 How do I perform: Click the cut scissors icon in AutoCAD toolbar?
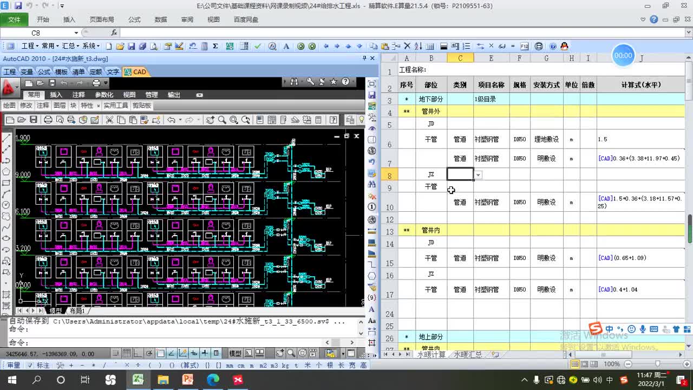109,120
